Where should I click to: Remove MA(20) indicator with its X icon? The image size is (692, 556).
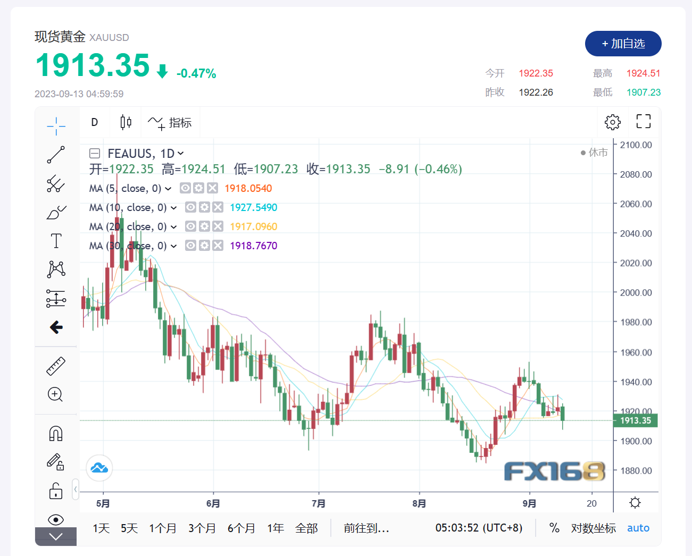click(x=217, y=226)
